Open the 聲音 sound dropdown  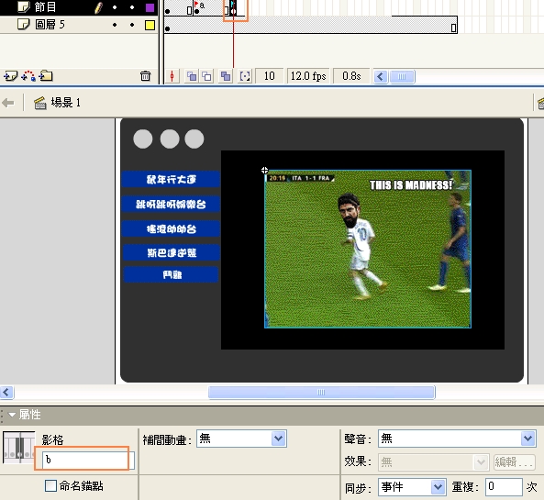click(x=457, y=439)
